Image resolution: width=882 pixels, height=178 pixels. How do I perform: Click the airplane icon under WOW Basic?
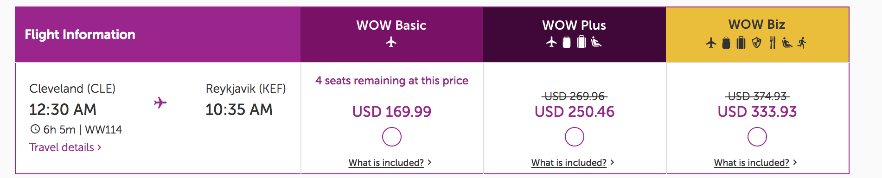[x=391, y=42]
